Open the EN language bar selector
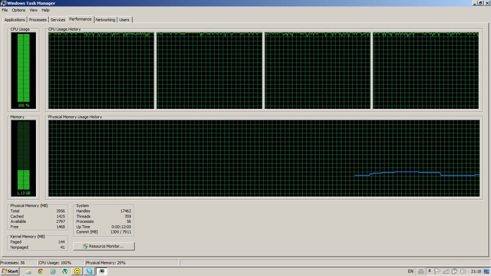 (410, 271)
